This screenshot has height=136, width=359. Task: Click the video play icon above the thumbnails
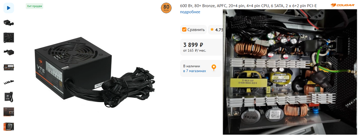coord(9,8)
